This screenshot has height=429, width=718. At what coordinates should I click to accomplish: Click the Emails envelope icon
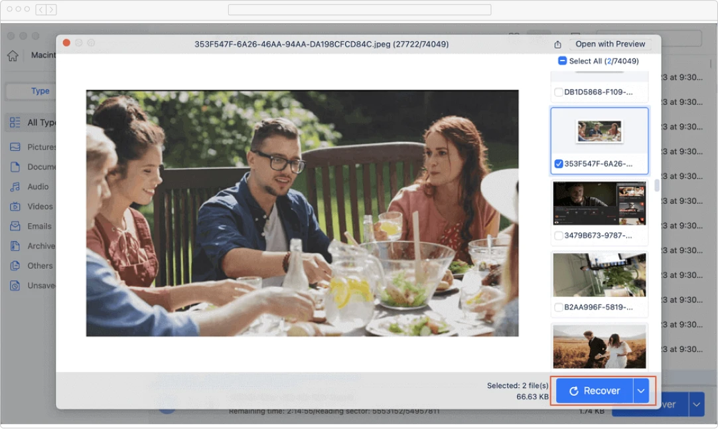tap(15, 226)
